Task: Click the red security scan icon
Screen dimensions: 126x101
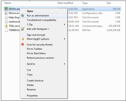Action: click(x=22, y=44)
